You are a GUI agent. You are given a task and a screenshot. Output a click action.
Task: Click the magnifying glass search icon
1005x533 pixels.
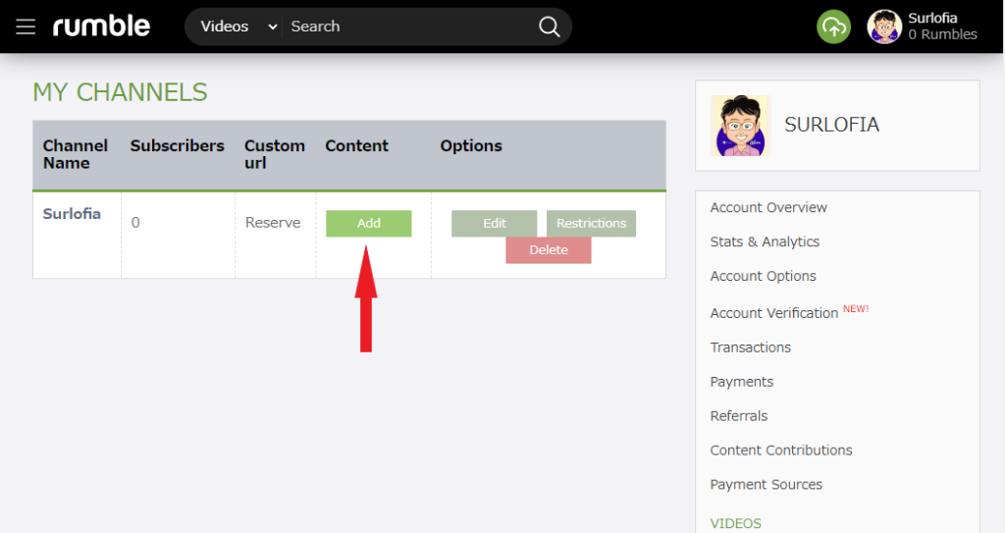550,27
